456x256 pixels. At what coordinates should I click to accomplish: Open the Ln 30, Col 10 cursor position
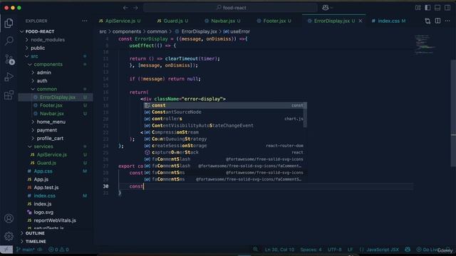point(279,250)
